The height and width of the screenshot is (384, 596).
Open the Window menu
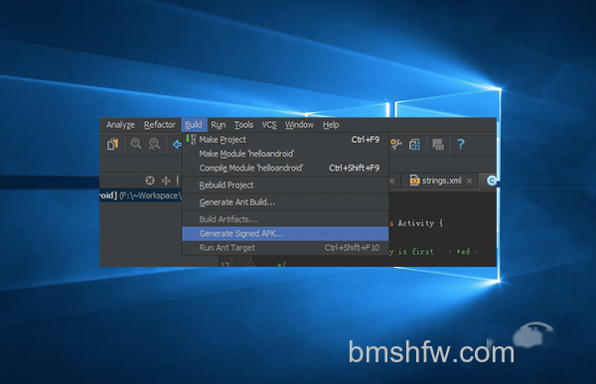pos(300,125)
